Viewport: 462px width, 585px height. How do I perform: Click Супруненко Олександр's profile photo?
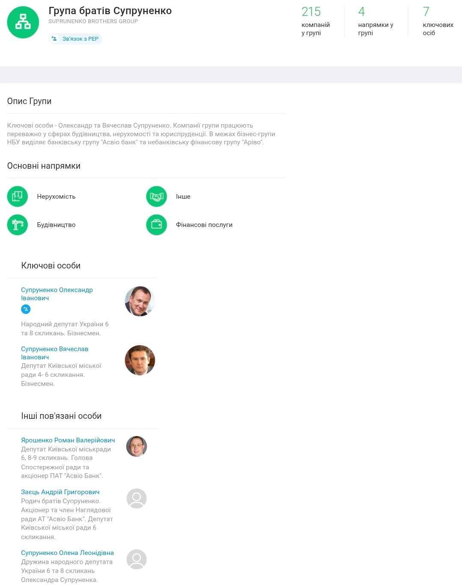coord(139,301)
